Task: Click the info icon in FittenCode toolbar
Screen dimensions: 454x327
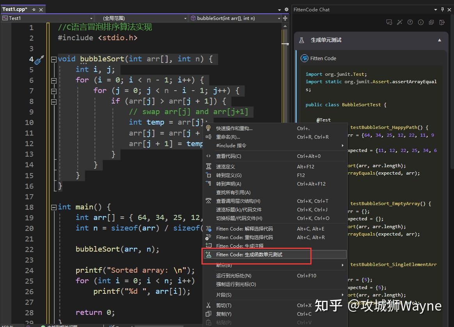Action: click(x=420, y=22)
